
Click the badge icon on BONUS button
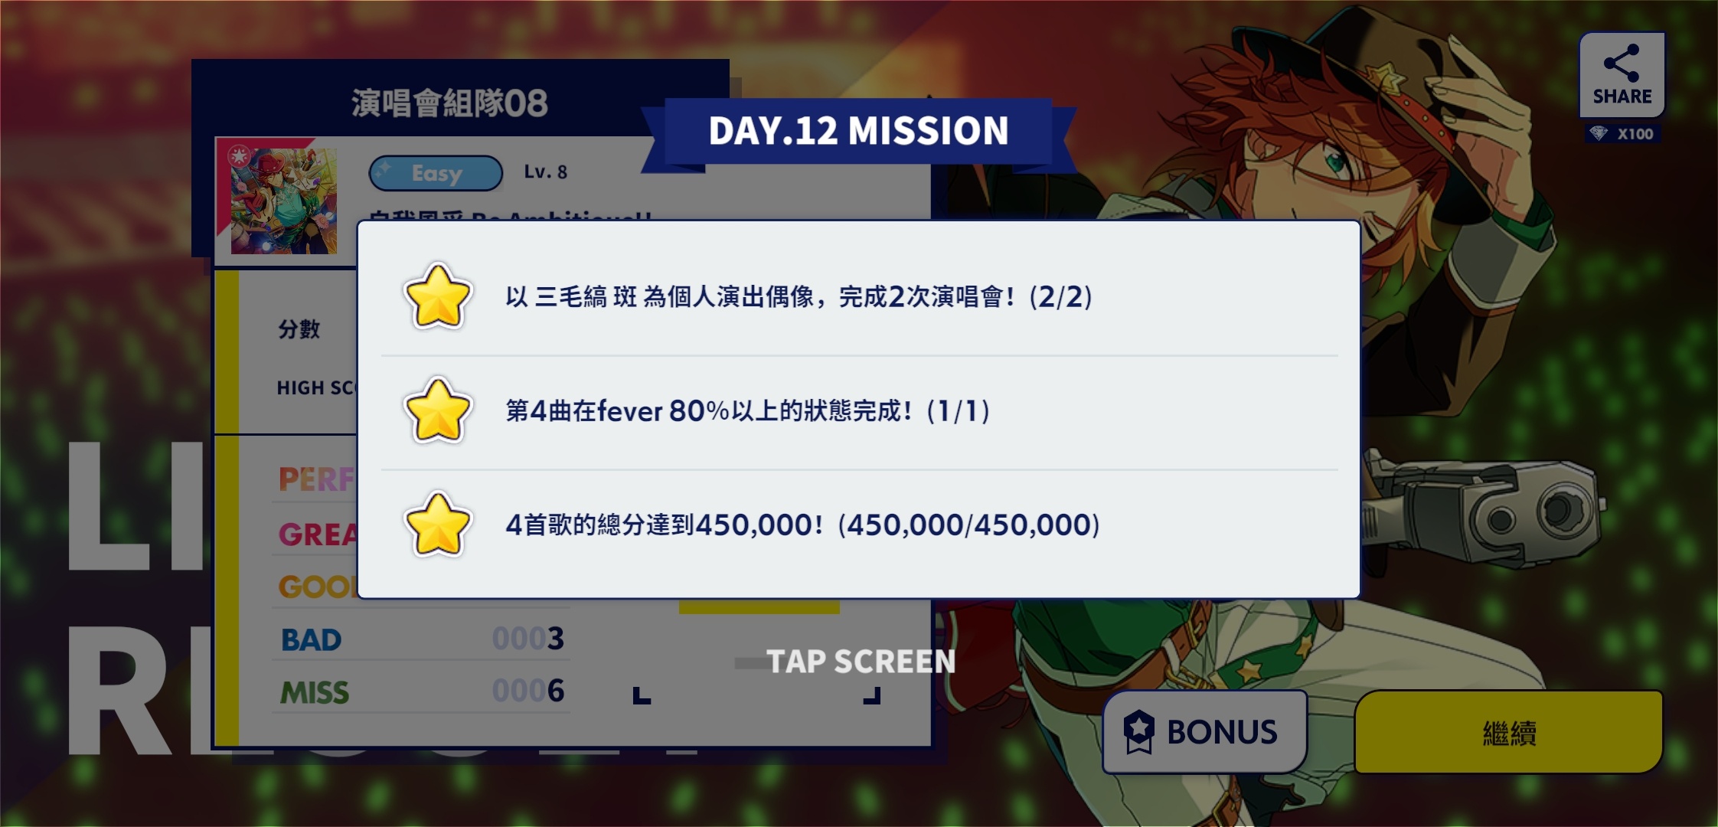(x=1138, y=732)
